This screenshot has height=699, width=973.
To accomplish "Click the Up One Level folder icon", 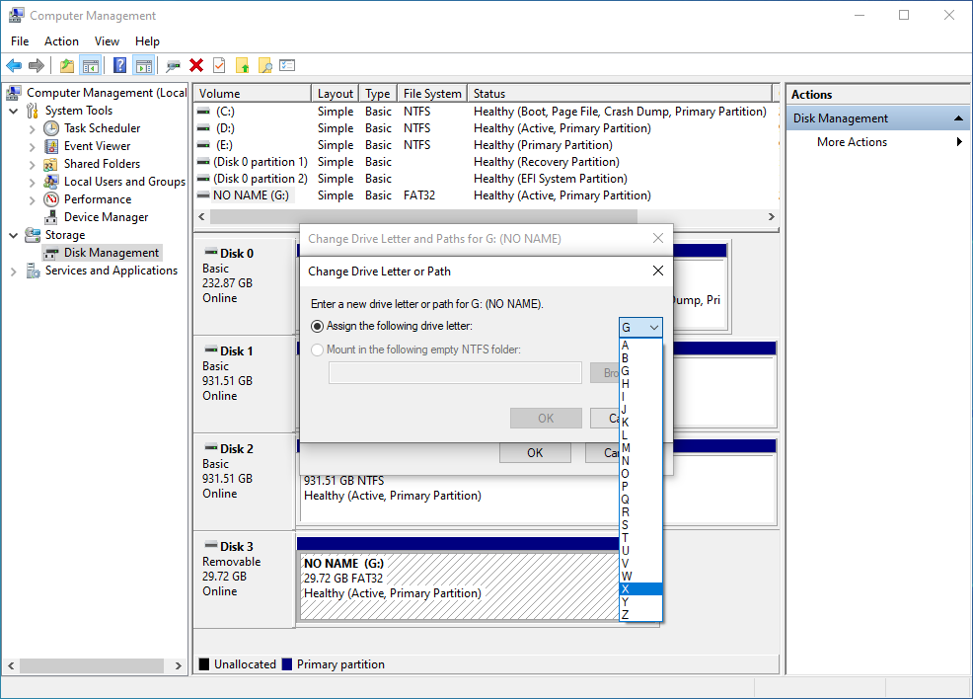I will 67,65.
